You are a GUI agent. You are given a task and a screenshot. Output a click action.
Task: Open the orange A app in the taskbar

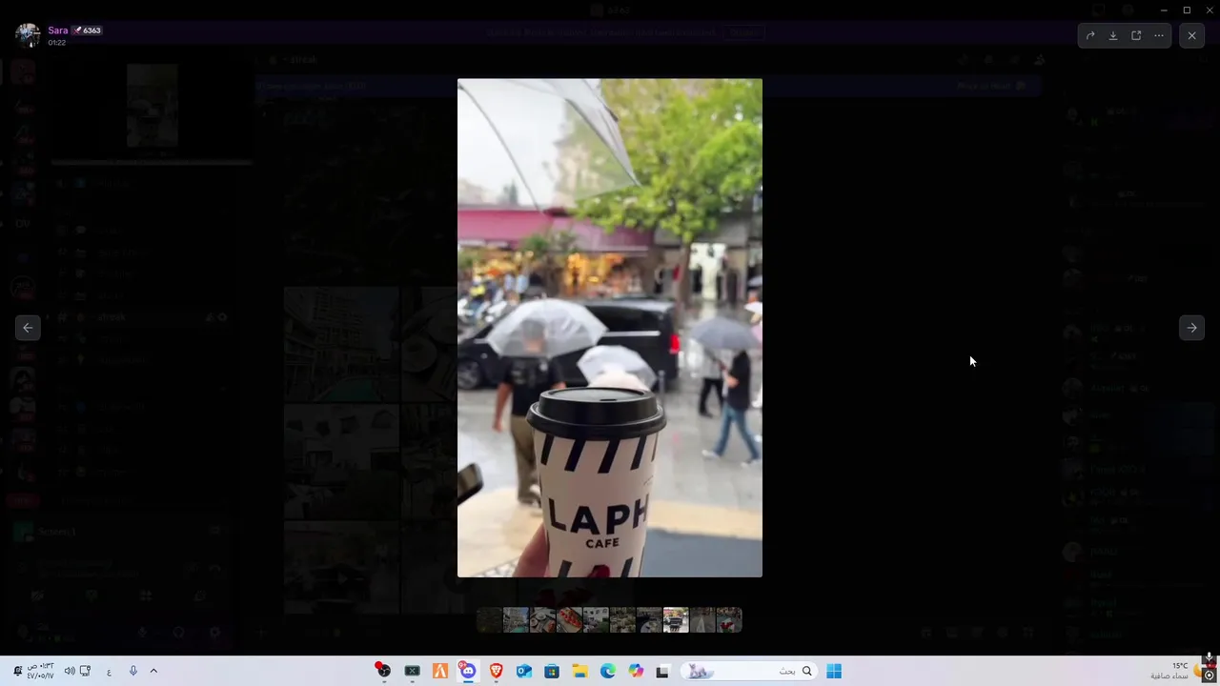tap(440, 671)
